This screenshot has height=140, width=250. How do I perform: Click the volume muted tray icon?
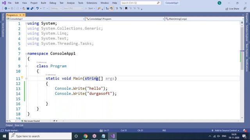point(219,136)
